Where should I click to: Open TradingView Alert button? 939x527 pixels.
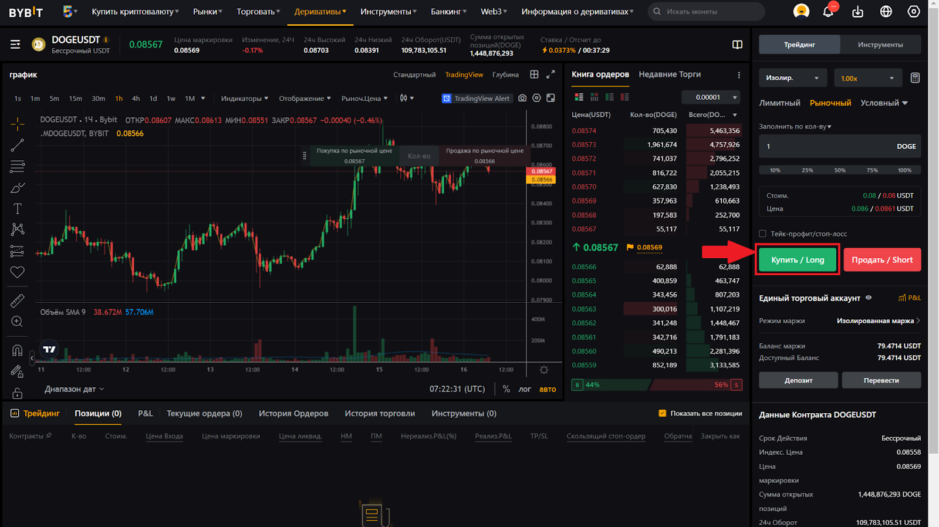point(477,98)
